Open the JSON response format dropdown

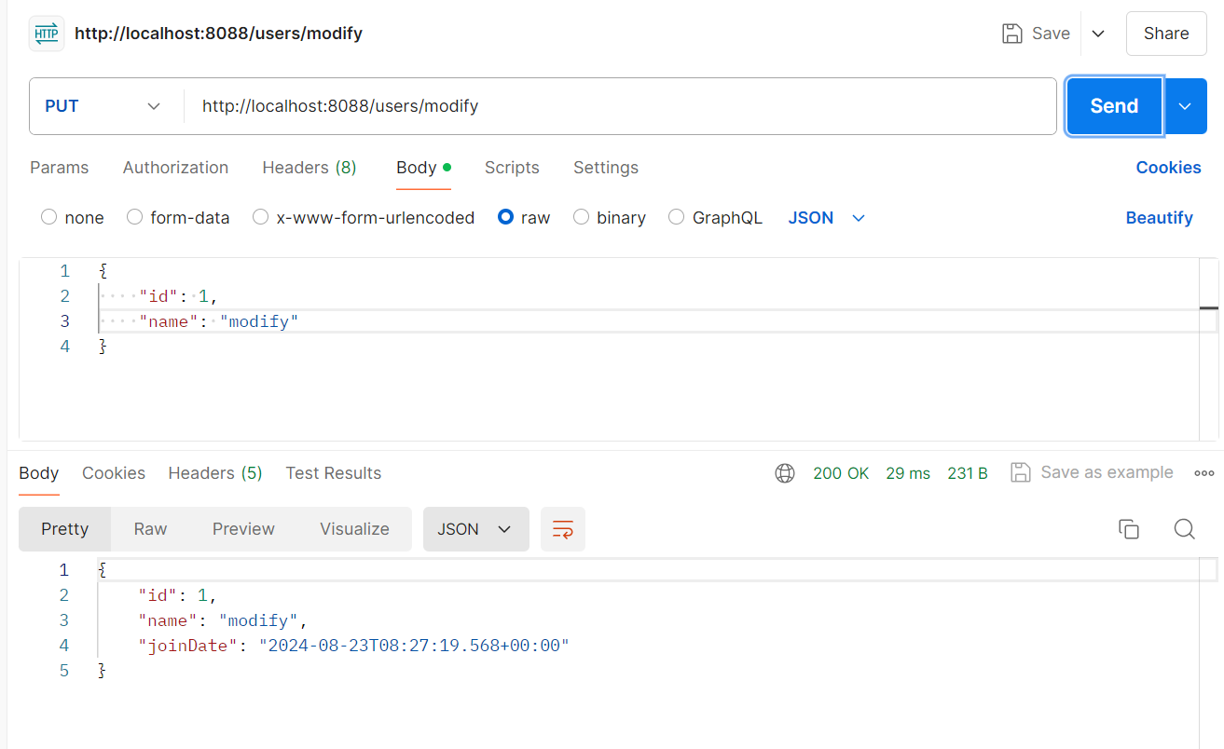click(x=475, y=529)
